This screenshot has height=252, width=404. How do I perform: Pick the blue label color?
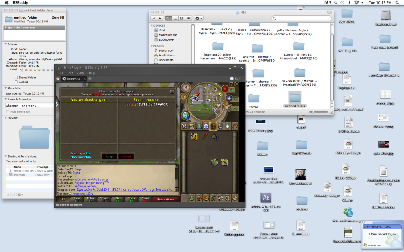(x=43, y=70)
